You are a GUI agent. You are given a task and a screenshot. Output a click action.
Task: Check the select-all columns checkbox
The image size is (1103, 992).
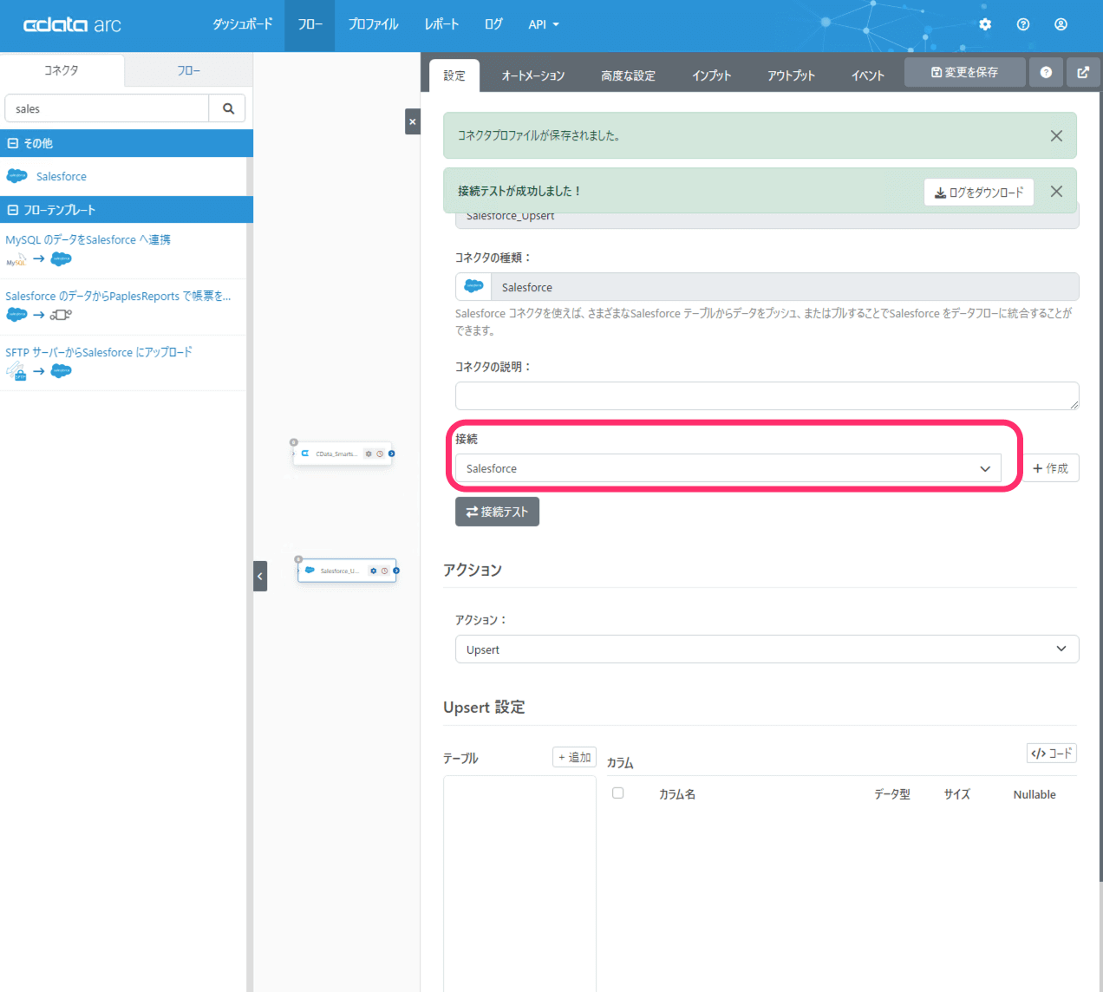618,793
